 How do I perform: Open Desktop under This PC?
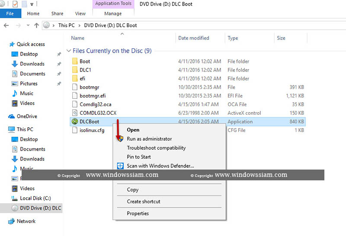point(29,139)
